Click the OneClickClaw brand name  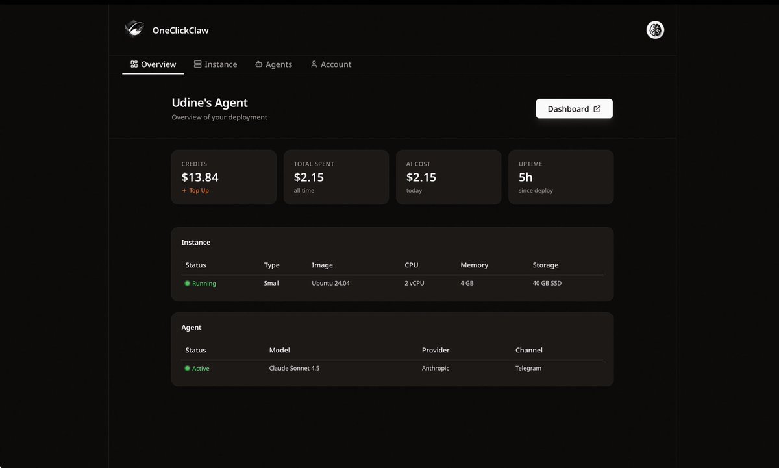[x=180, y=30]
